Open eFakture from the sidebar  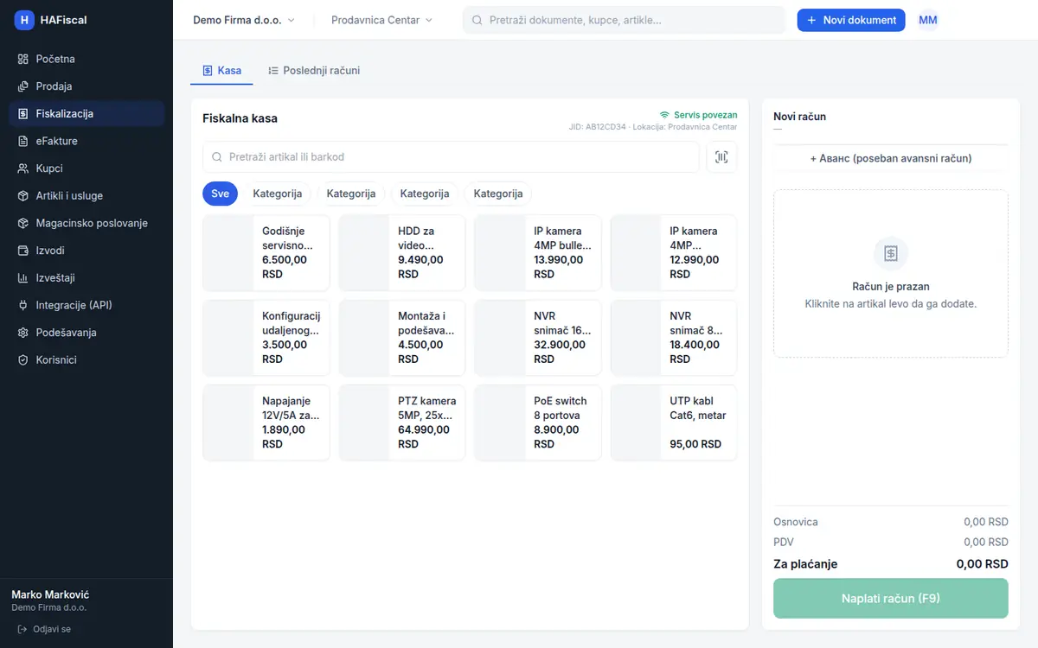(86, 141)
